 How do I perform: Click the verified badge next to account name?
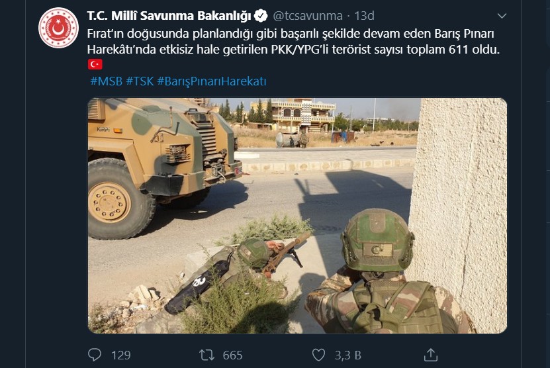tap(261, 16)
